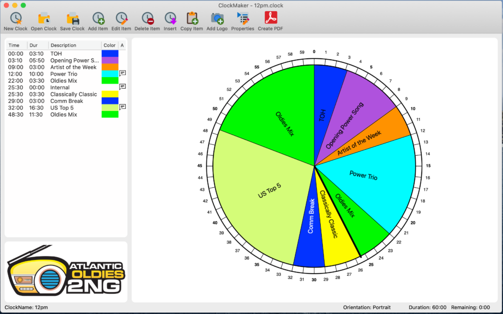Screen dimensions: 503x314
Task: Click the Copy Item toolbar icon
Action: coord(192,18)
